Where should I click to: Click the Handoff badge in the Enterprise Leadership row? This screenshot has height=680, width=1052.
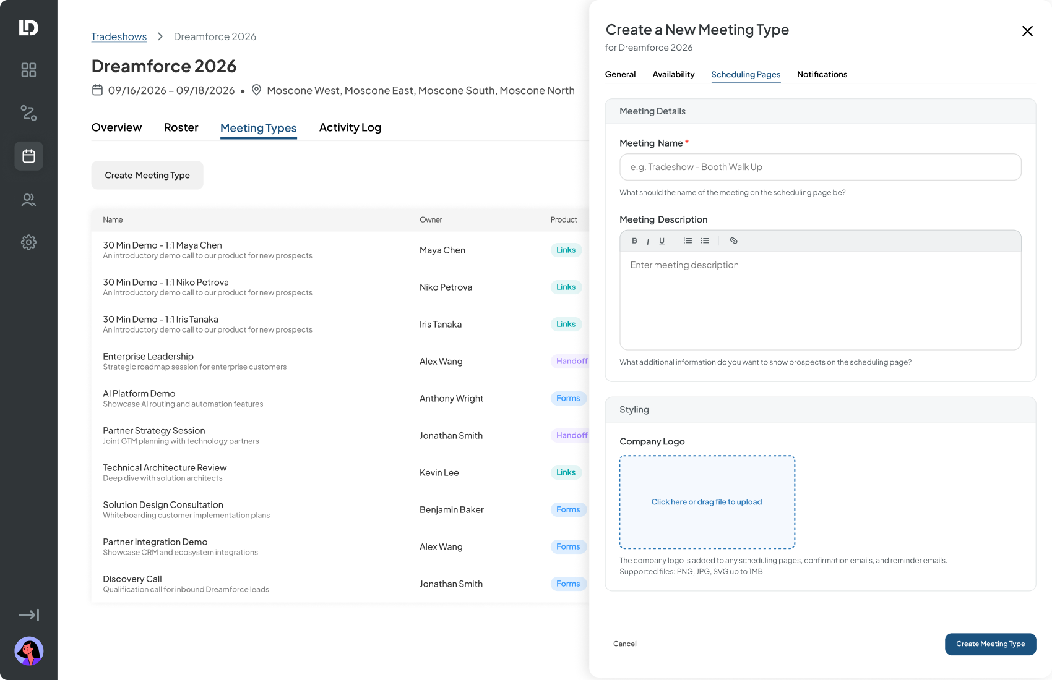tap(571, 361)
